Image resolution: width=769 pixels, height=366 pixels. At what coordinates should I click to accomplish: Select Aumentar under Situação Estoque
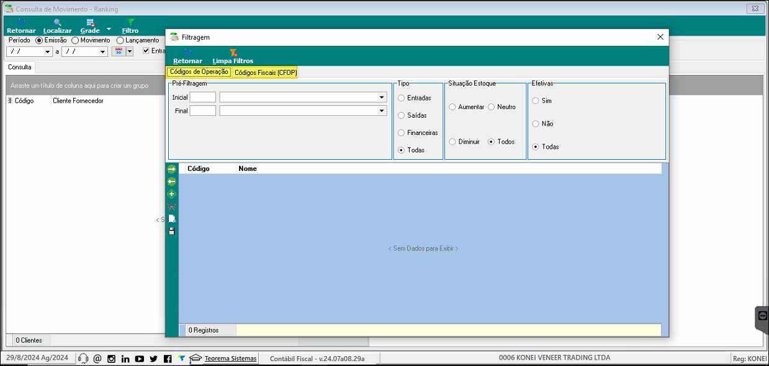[452, 107]
